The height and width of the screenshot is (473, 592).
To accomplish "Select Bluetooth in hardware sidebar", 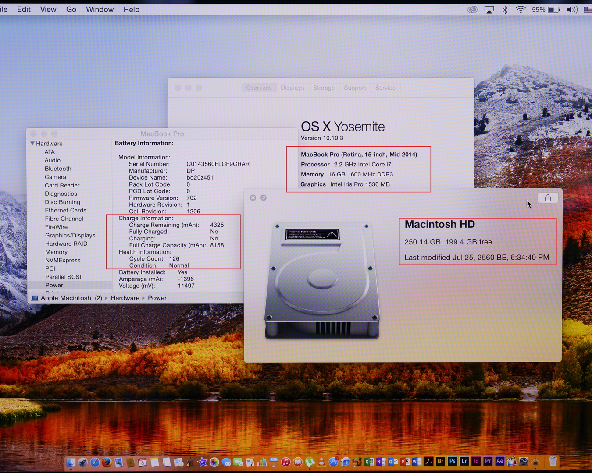I will [x=58, y=169].
